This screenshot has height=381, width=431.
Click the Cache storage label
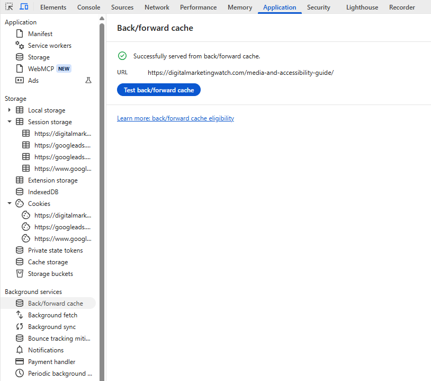[x=48, y=262]
